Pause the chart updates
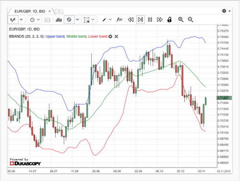This screenshot has height=181, width=240. 150,20
